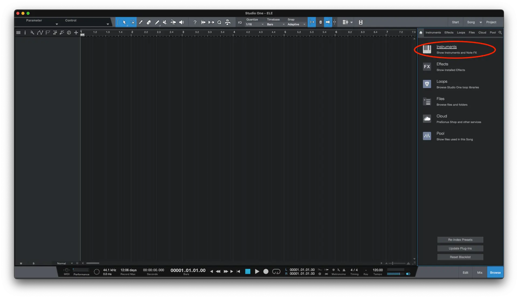Click the Reset Blacklist button
Image resolution: width=518 pixels, height=298 pixels.
[x=460, y=257]
